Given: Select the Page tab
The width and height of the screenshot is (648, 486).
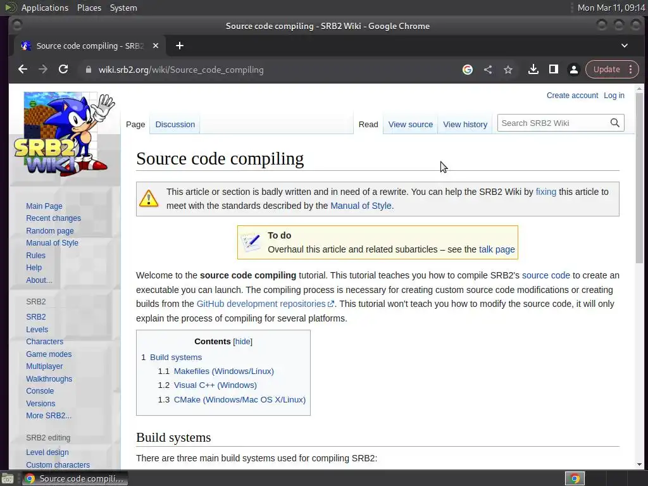Looking at the screenshot, I should coord(135,125).
